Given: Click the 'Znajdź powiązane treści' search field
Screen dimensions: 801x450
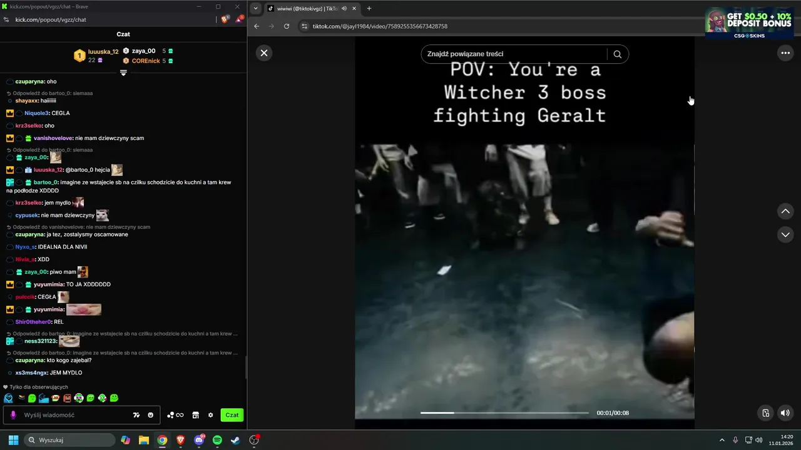Looking at the screenshot, I should click(x=514, y=54).
